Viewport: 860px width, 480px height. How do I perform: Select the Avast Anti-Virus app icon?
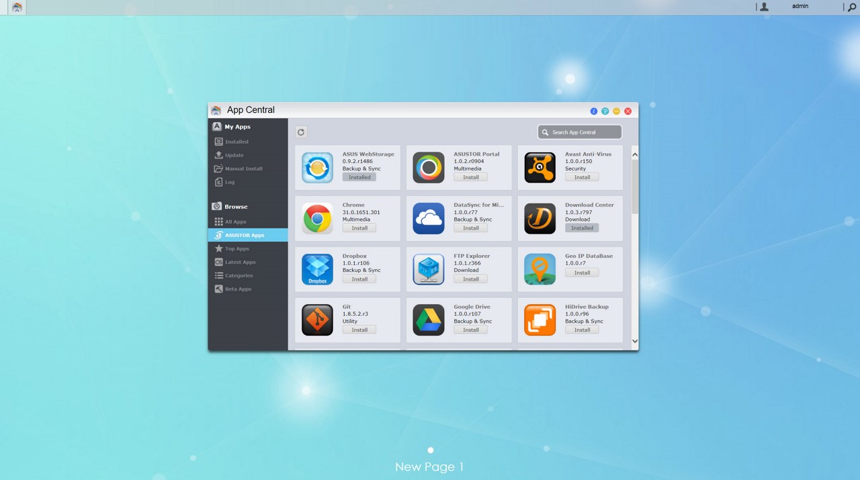[540, 168]
